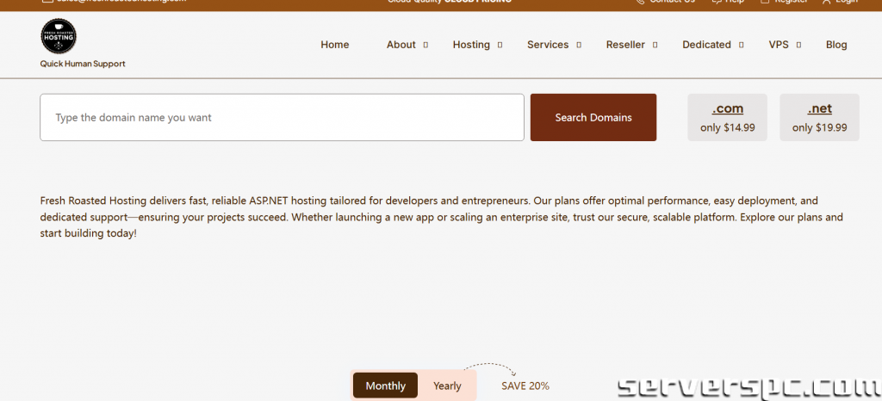Focus the domain name search field

282,117
